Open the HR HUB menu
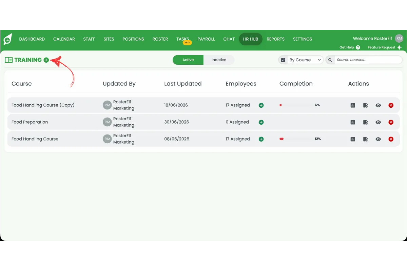407x271 pixels. pyautogui.click(x=251, y=39)
